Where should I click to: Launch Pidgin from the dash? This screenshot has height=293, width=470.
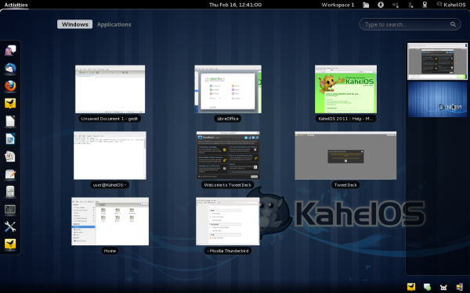click(x=10, y=51)
